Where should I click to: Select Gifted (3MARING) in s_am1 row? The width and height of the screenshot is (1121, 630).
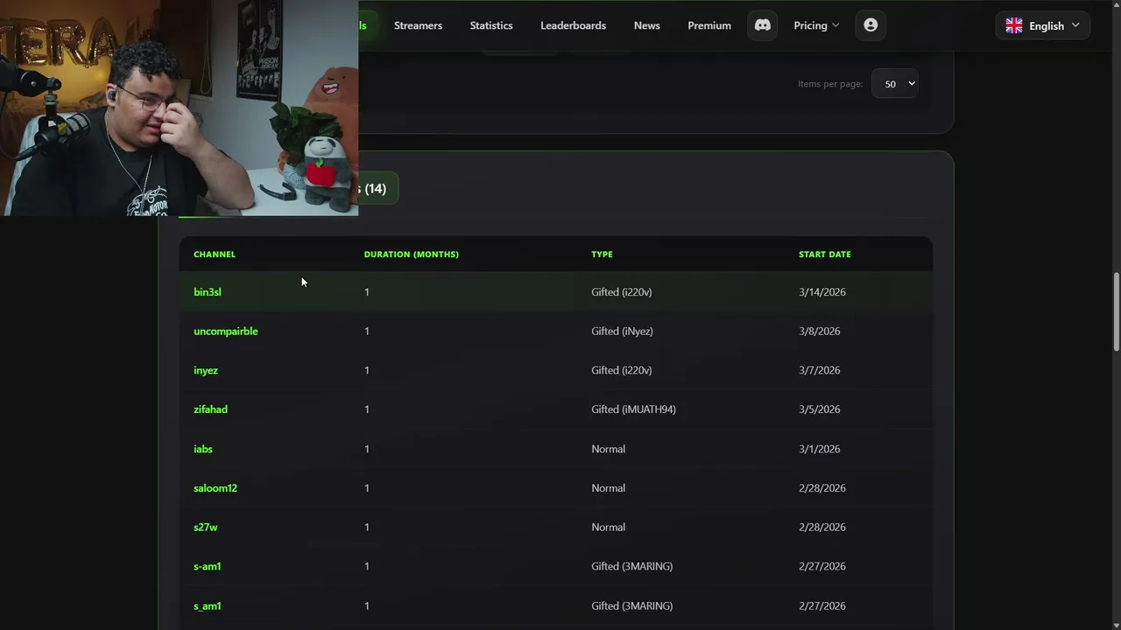click(632, 605)
